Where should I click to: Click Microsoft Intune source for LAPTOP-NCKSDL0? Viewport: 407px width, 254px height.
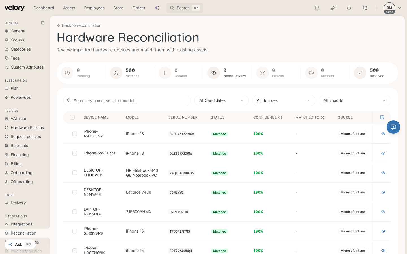pos(353,212)
